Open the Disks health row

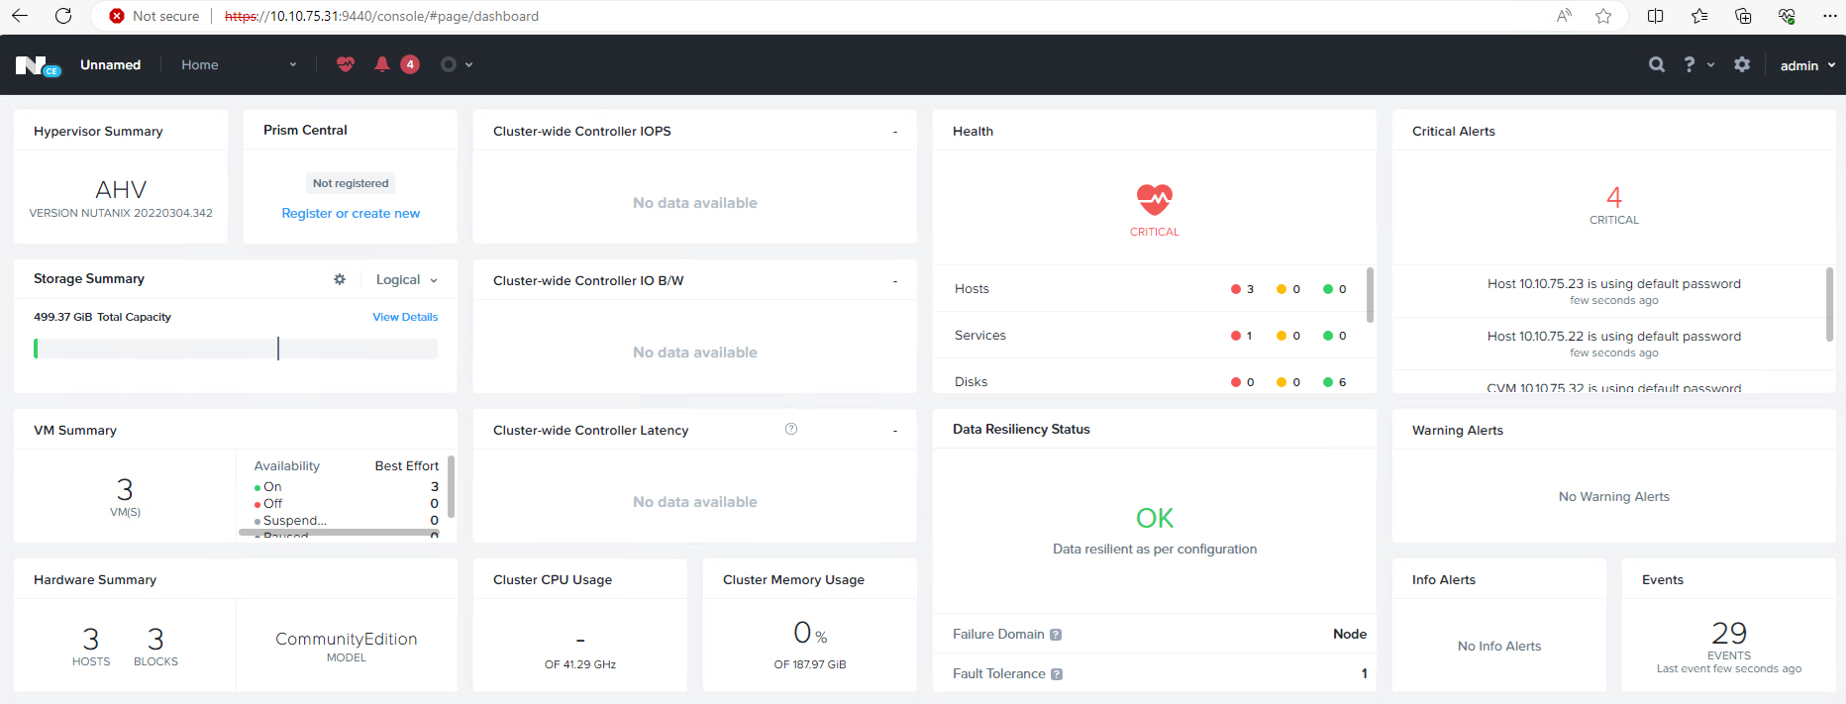(1150, 381)
